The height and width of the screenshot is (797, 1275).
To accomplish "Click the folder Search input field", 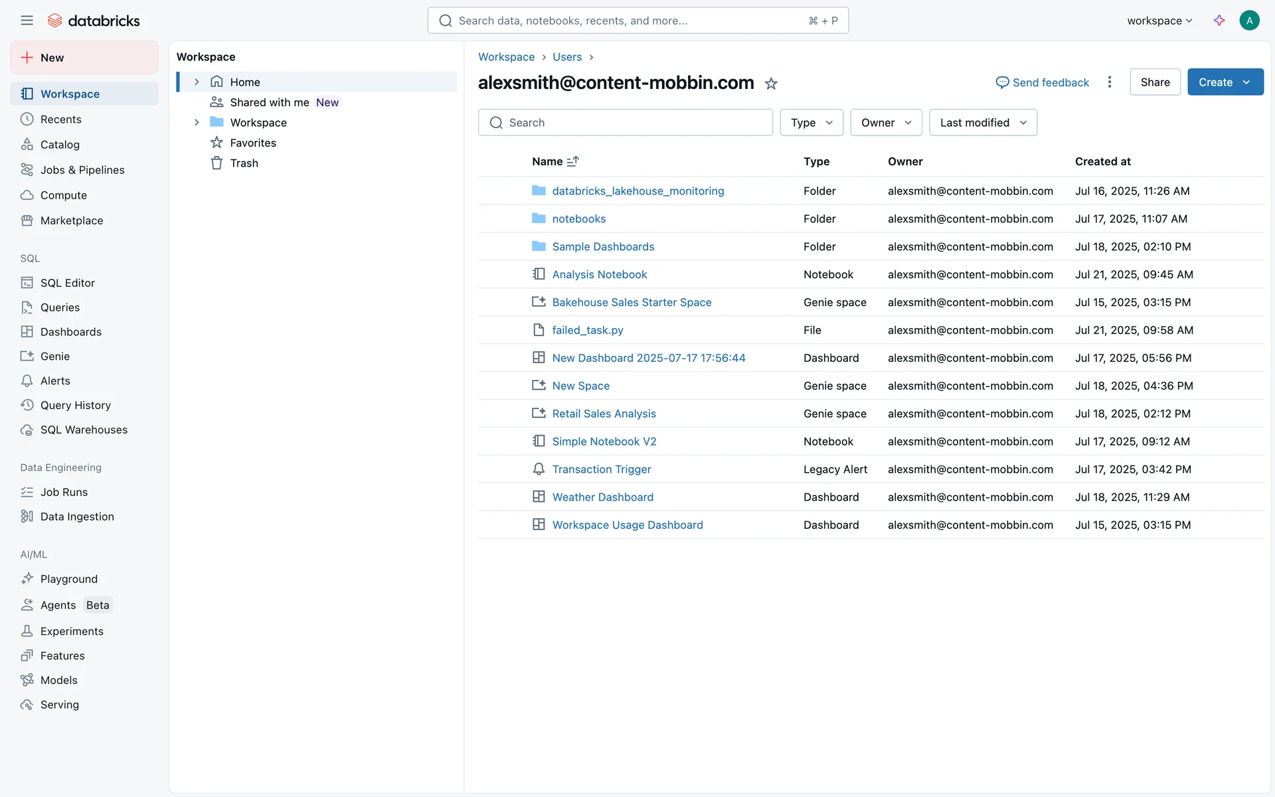I will coord(625,123).
